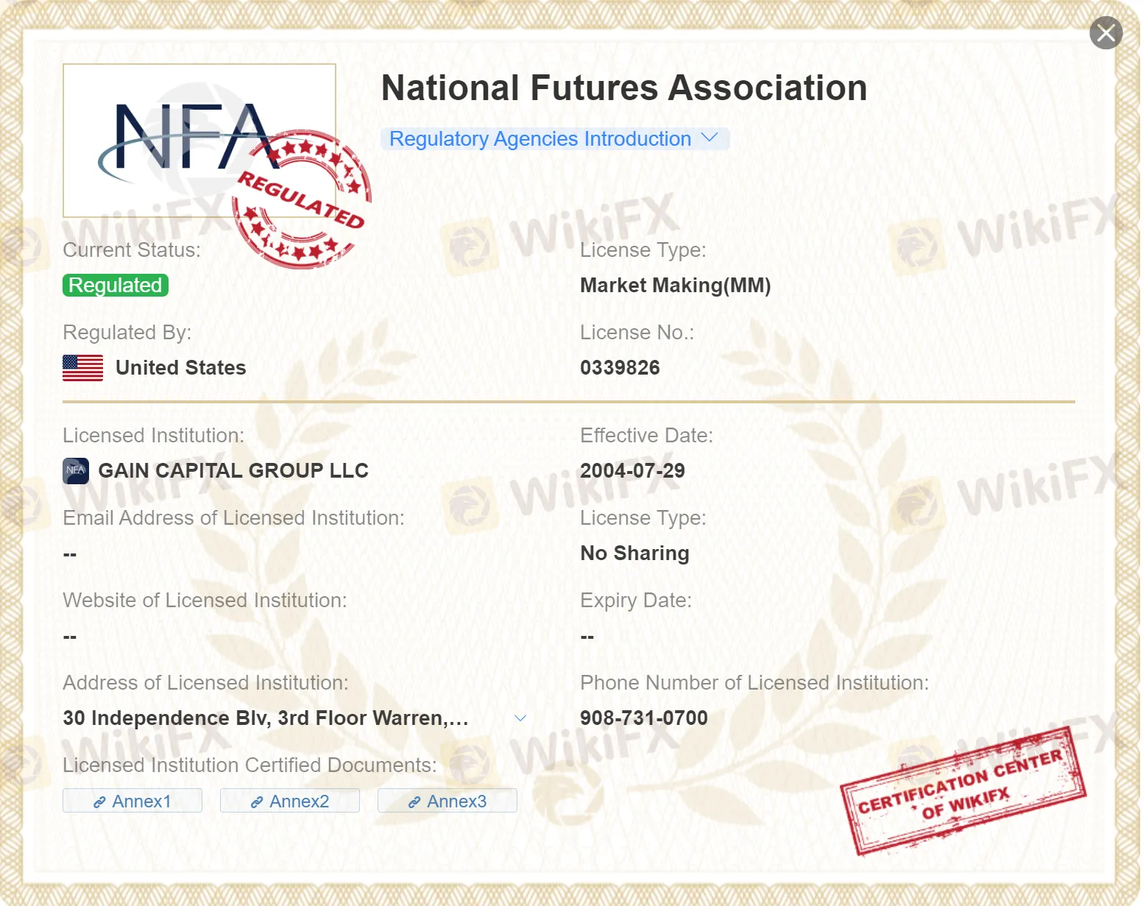Image resolution: width=1146 pixels, height=906 pixels.
Task: Click the Phone Number of Licensed Institution label
Action: pyautogui.click(x=754, y=683)
